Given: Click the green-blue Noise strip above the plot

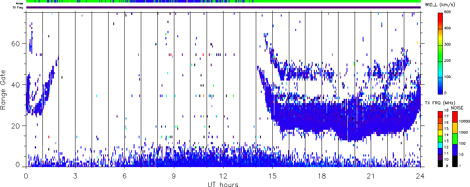Looking at the screenshot, I should click(224, 2).
